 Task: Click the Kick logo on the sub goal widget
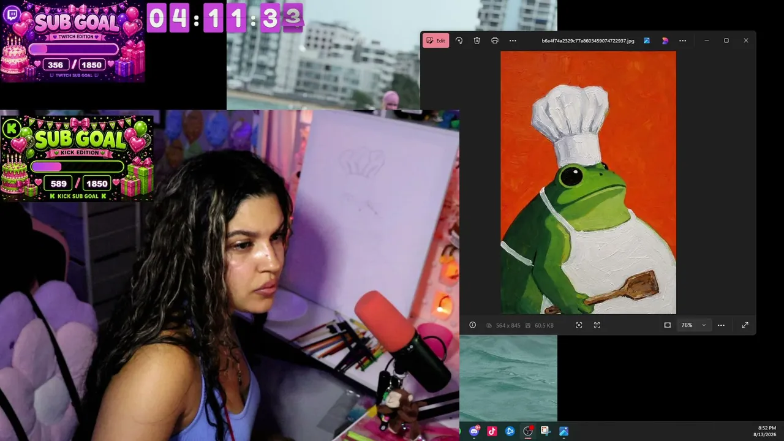(10, 129)
